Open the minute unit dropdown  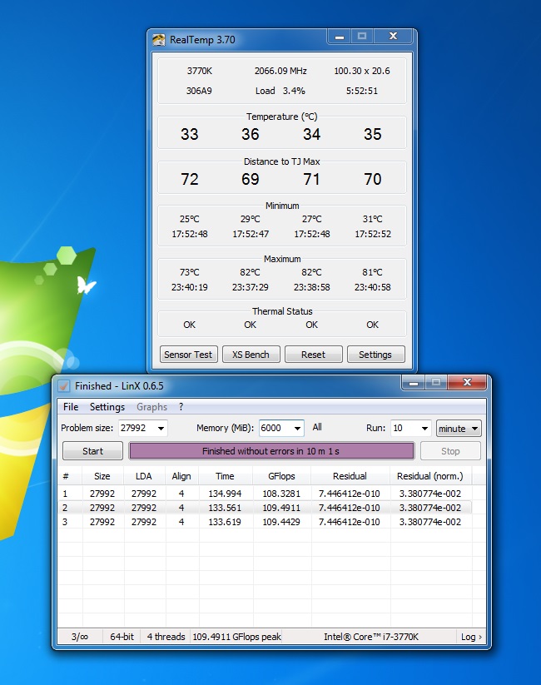click(459, 428)
